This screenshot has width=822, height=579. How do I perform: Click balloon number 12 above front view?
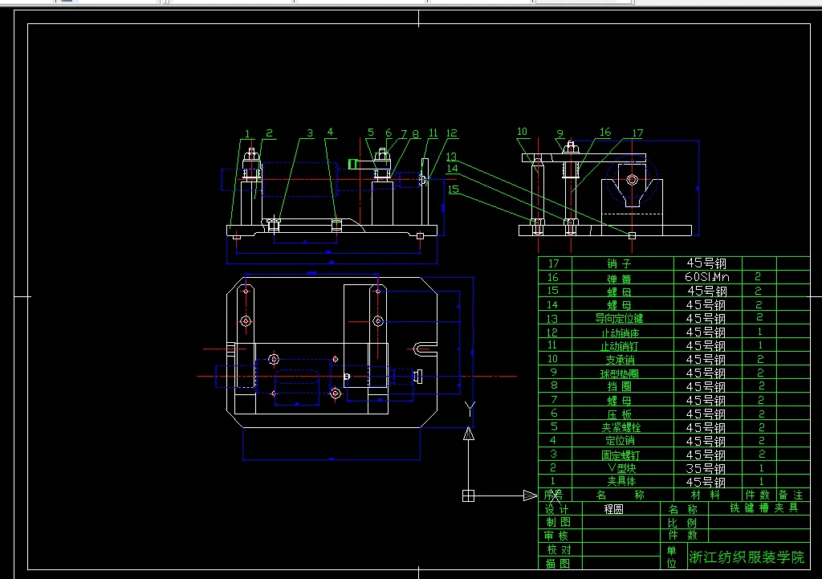pyautogui.click(x=451, y=133)
